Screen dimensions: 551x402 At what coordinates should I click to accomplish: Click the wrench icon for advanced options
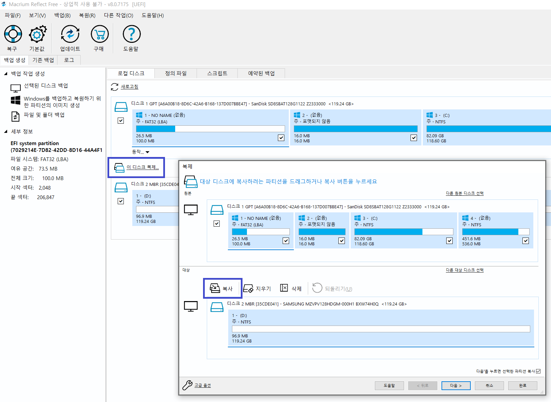pyautogui.click(x=187, y=385)
